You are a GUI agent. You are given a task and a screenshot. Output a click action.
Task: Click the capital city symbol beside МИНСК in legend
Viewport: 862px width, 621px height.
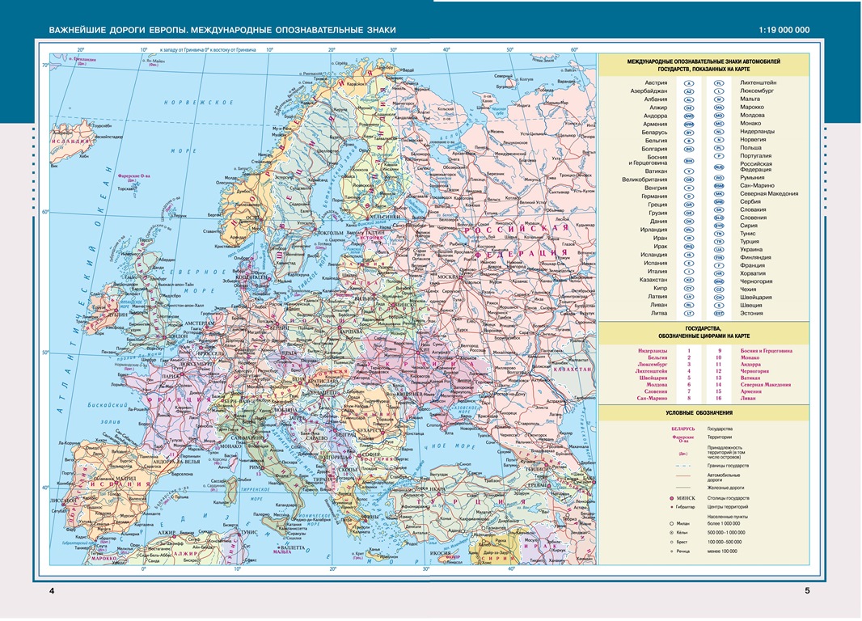[672, 500]
